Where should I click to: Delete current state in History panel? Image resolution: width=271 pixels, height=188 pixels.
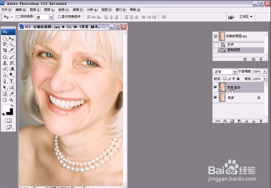point(261,59)
